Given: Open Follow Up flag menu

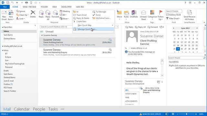Looking at the screenshot, I should click(x=160, y=15).
